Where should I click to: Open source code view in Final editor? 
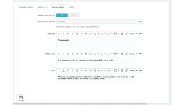[x=59, y=71]
